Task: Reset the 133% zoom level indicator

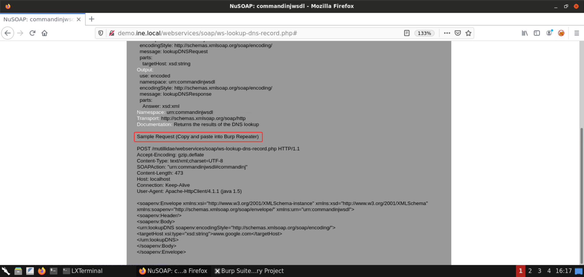Action: [x=424, y=33]
